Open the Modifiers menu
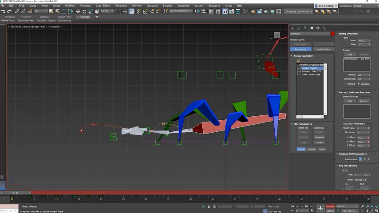 (x=70, y=6)
